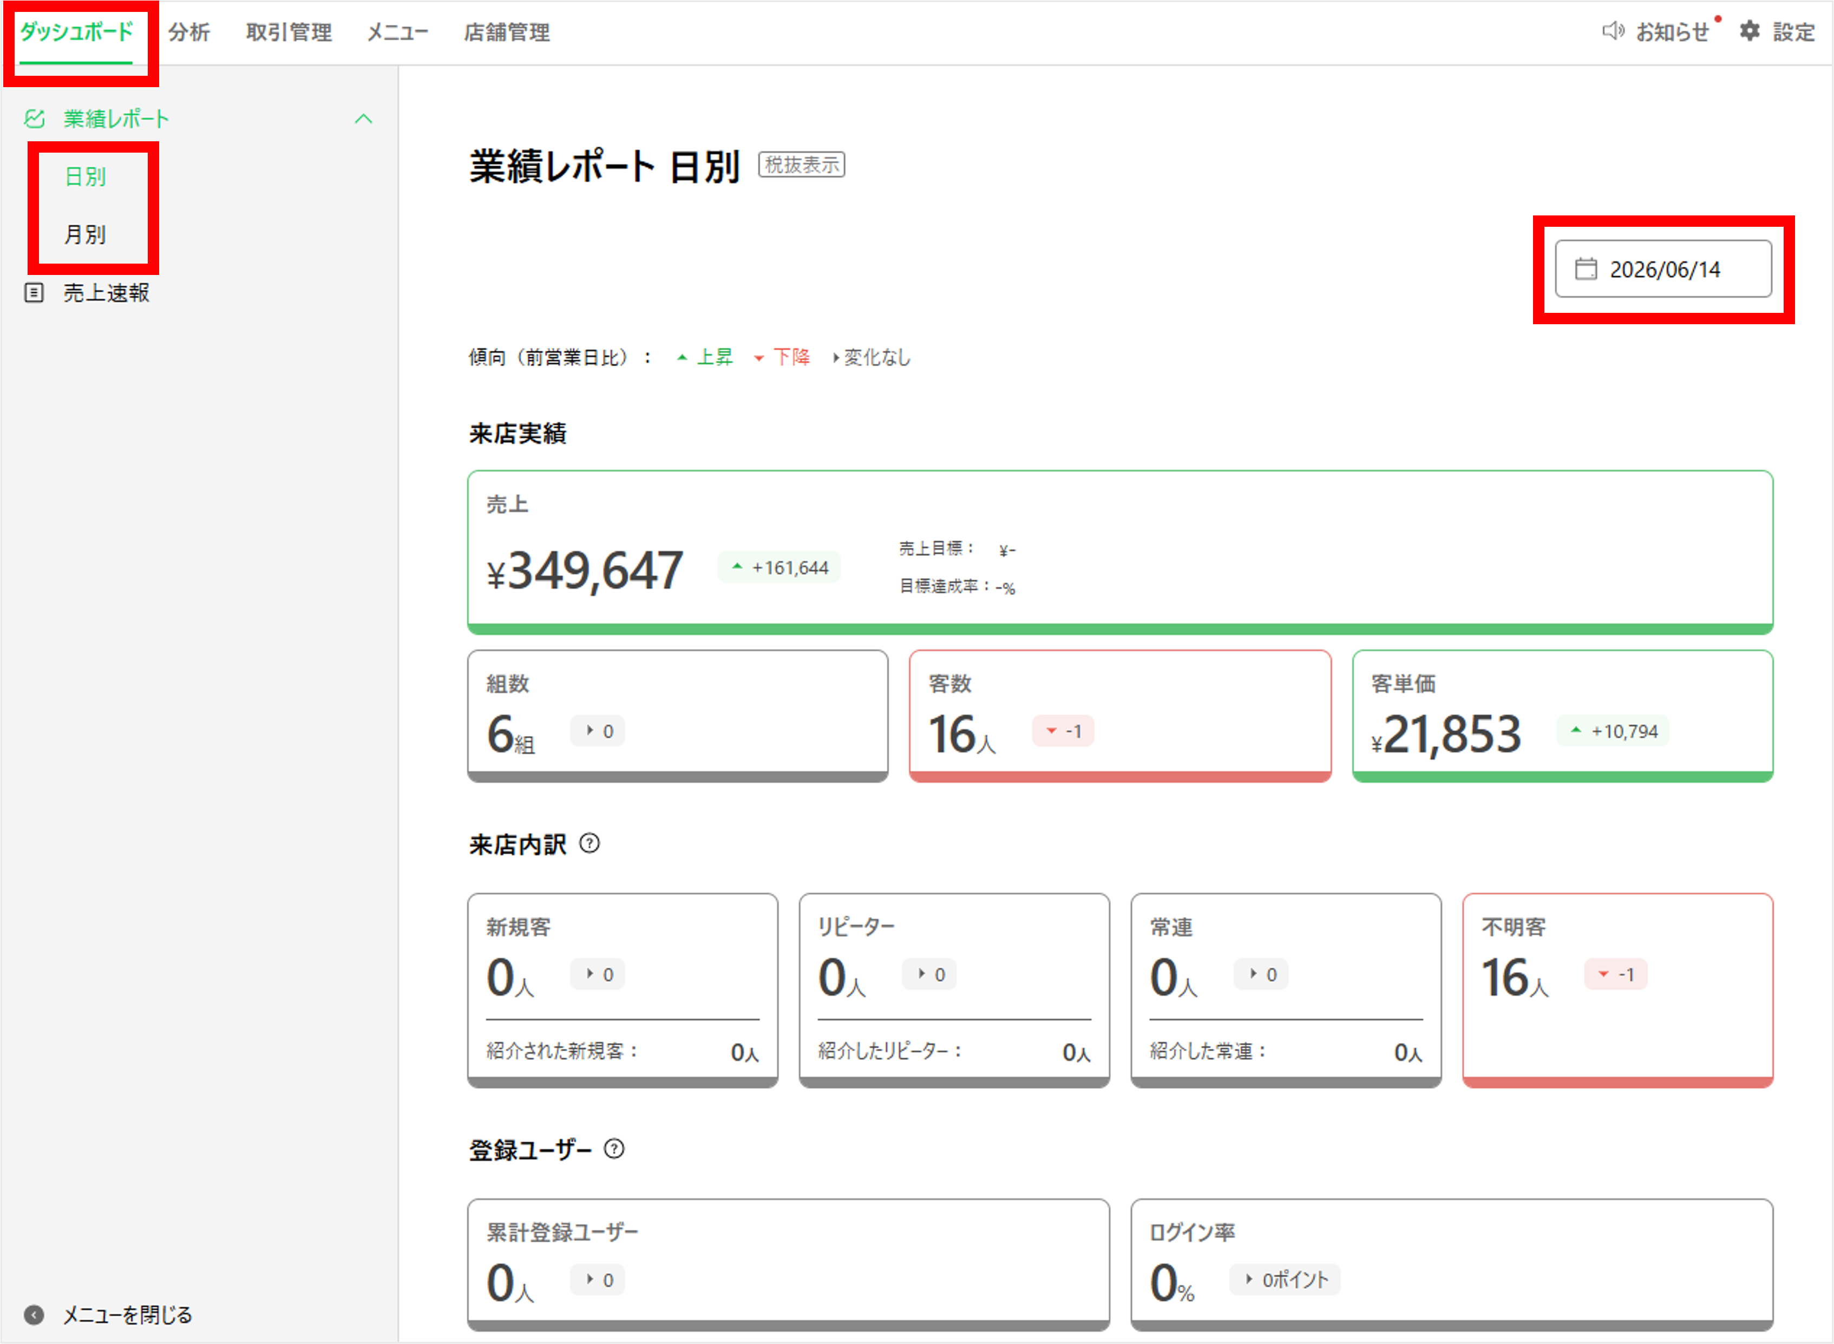Click the お知らせ speaker icon
Screen dimensions: 1834x1344
click(x=1613, y=31)
